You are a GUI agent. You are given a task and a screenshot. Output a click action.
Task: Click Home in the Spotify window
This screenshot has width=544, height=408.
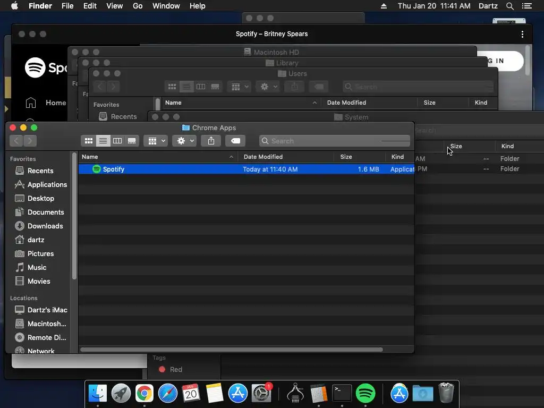pos(46,103)
